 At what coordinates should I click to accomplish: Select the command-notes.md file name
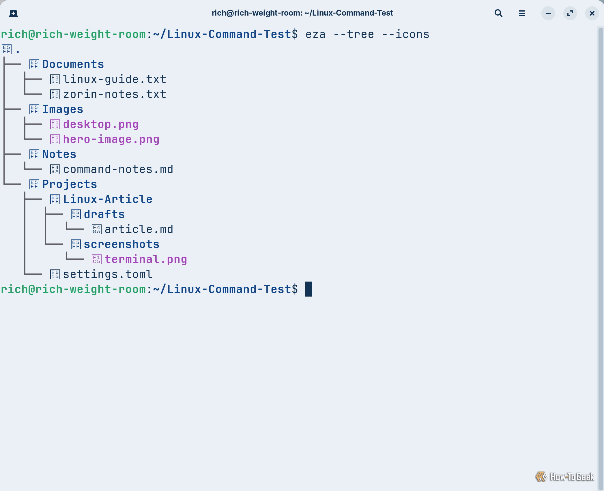pos(118,169)
